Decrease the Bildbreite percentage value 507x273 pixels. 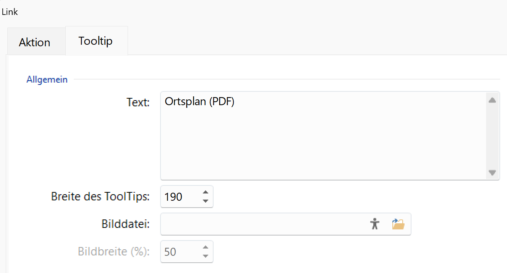point(206,256)
